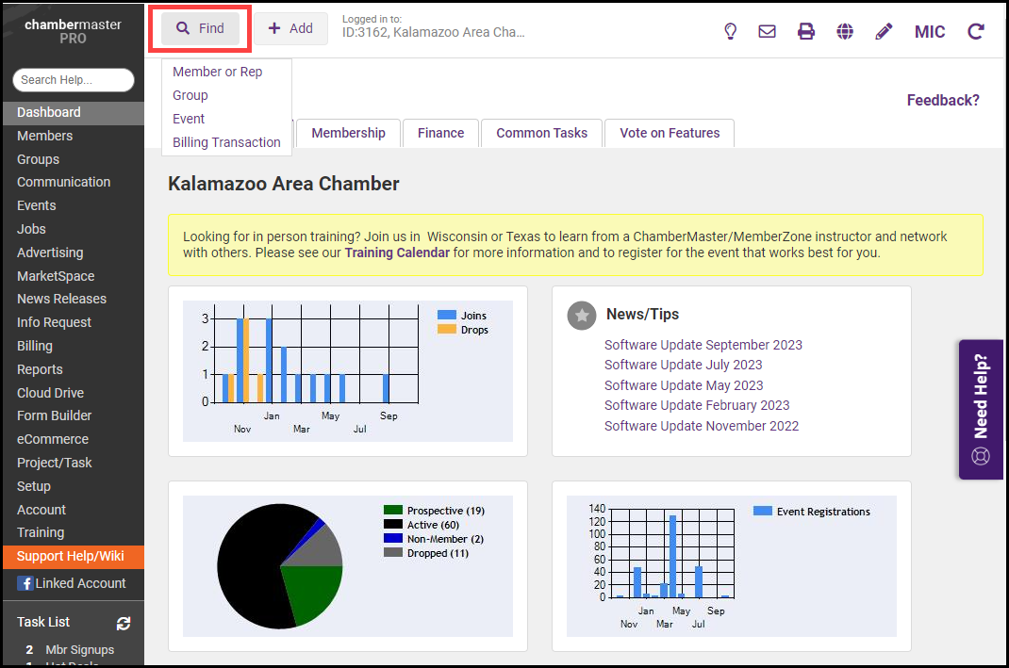Click the pencil edit icon
The image size is (1009, 668).
point(884,31)
